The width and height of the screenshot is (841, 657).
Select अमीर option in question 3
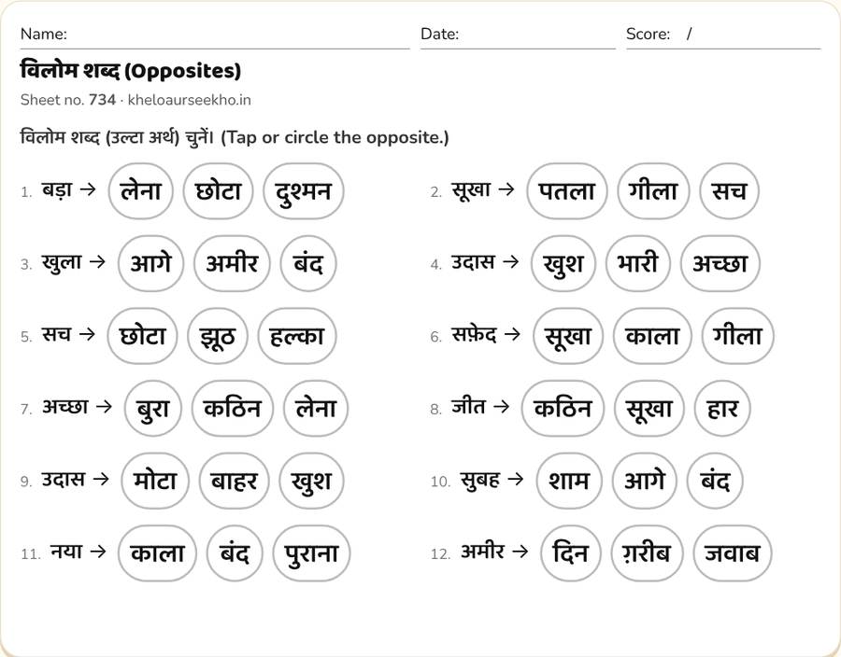tap(233, 263)
